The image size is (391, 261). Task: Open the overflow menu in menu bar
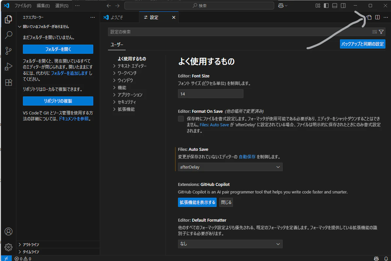click(x=77, y=6)
